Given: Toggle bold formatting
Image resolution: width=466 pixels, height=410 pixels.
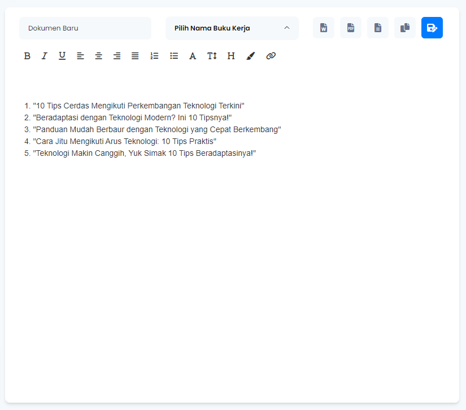Looking at the screenshot, I should coord(27,56).
